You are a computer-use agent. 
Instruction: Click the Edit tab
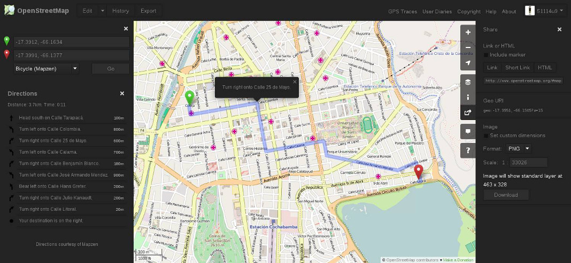click(87, 11)
